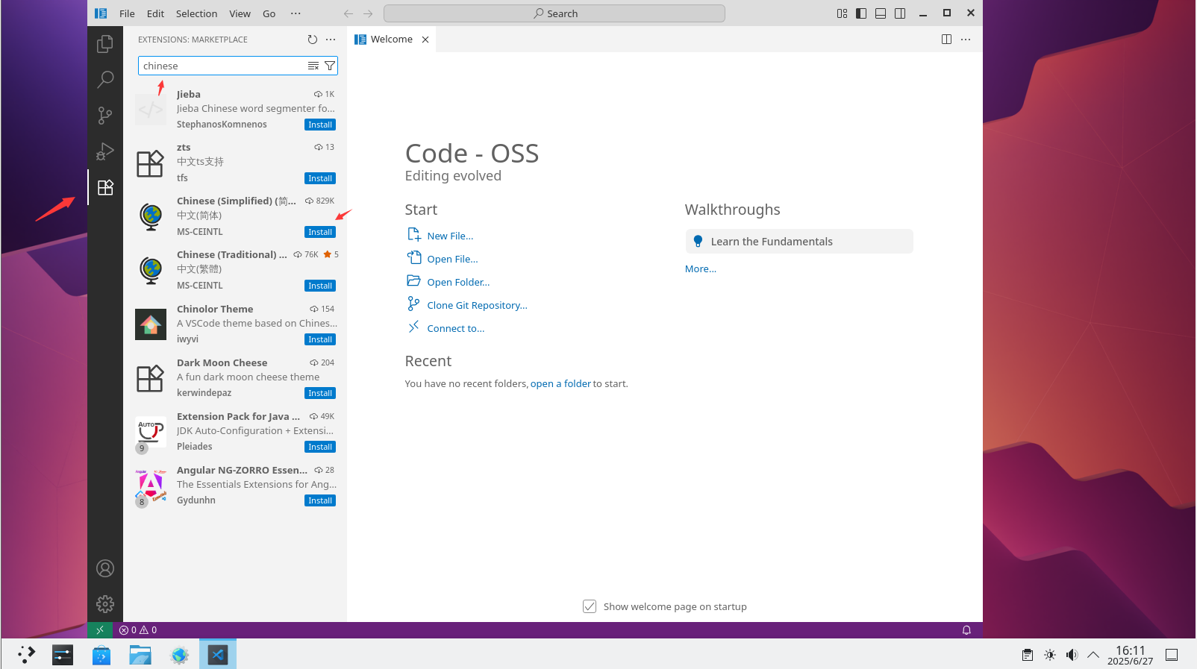Click Clone Git Repository link
Viewport: 1197px width, 669px height.
point(477,305)
